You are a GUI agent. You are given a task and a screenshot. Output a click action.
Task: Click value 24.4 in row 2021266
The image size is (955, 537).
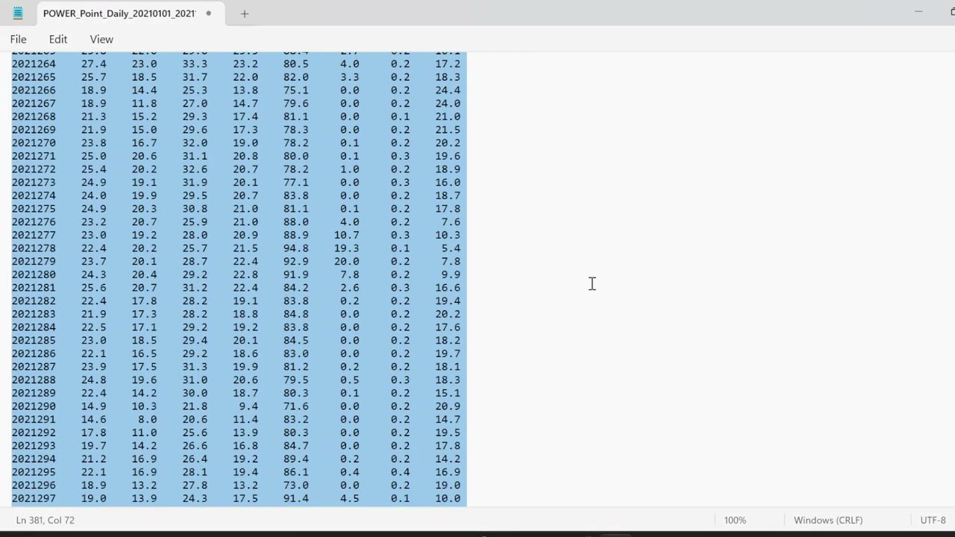click(x=448, y=90)
